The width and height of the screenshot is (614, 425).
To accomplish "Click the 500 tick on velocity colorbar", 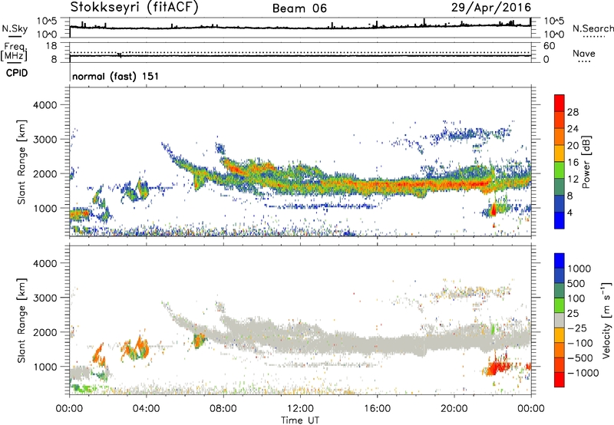I will click(x=576, y=284).
